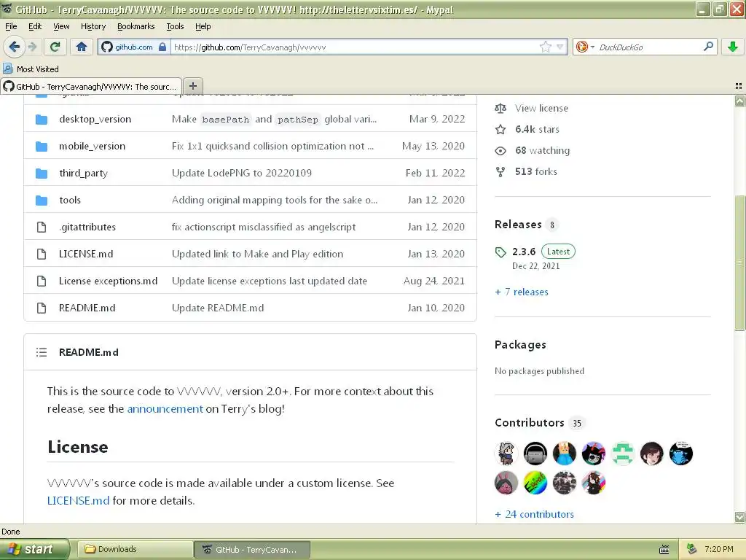Show + 24 contributors link
The width and height of the screenshot is (746, 560).
534,514
